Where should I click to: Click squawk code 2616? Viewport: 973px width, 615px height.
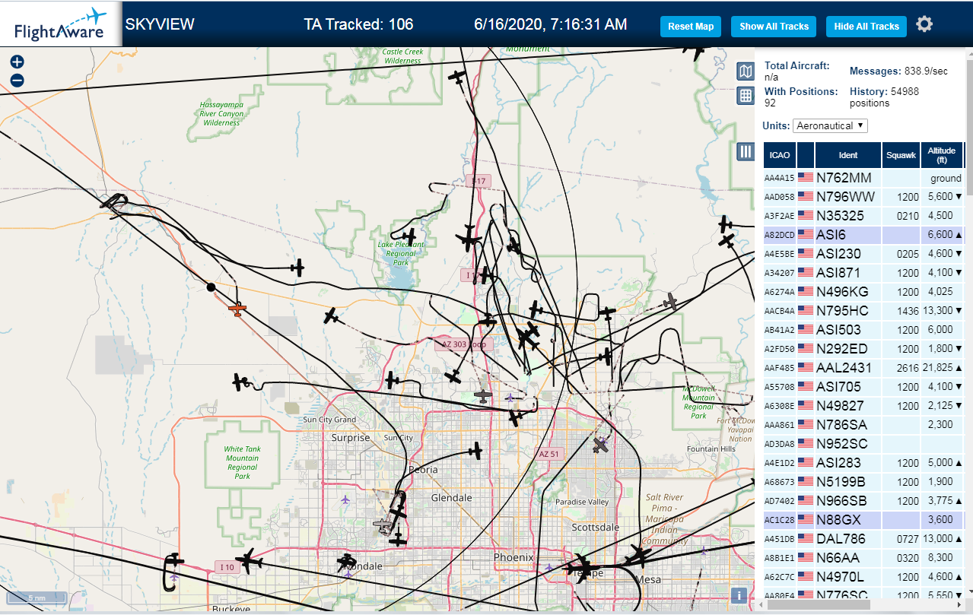click(908, 368)
